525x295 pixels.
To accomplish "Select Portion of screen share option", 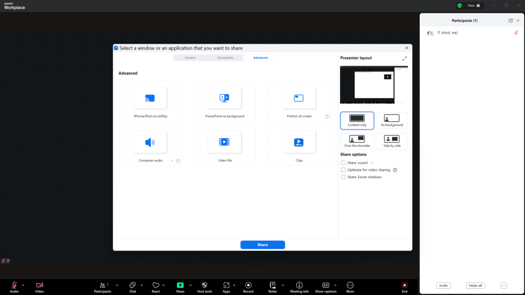I will tap(299, 101).
